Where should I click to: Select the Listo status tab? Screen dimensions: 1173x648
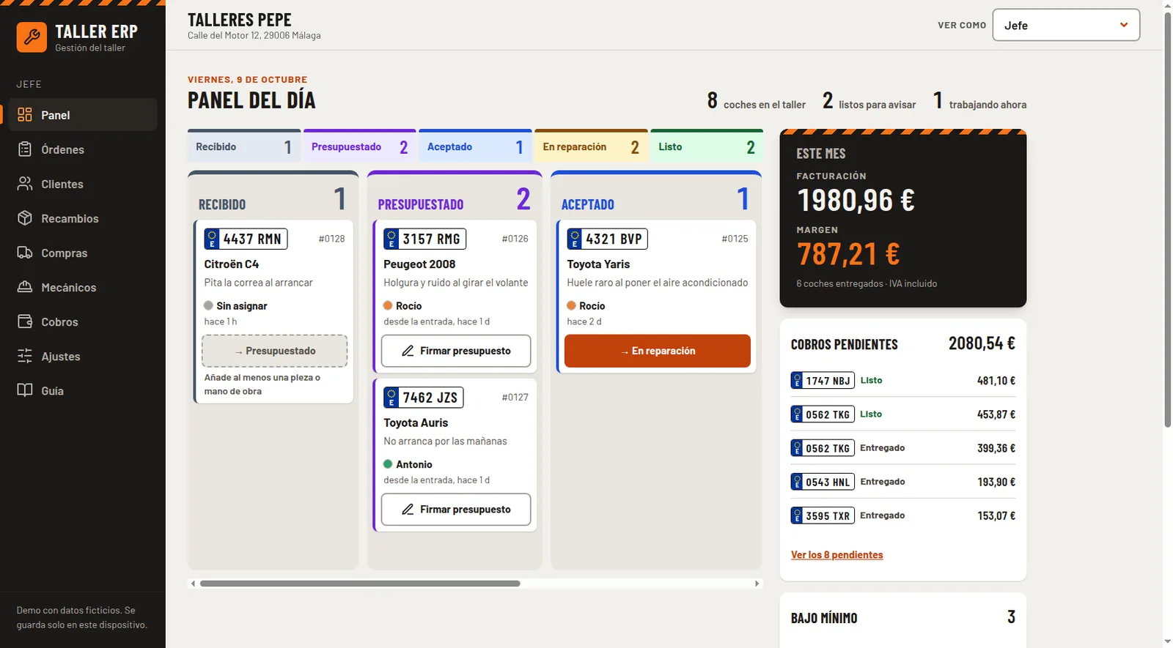click(707, 146)
